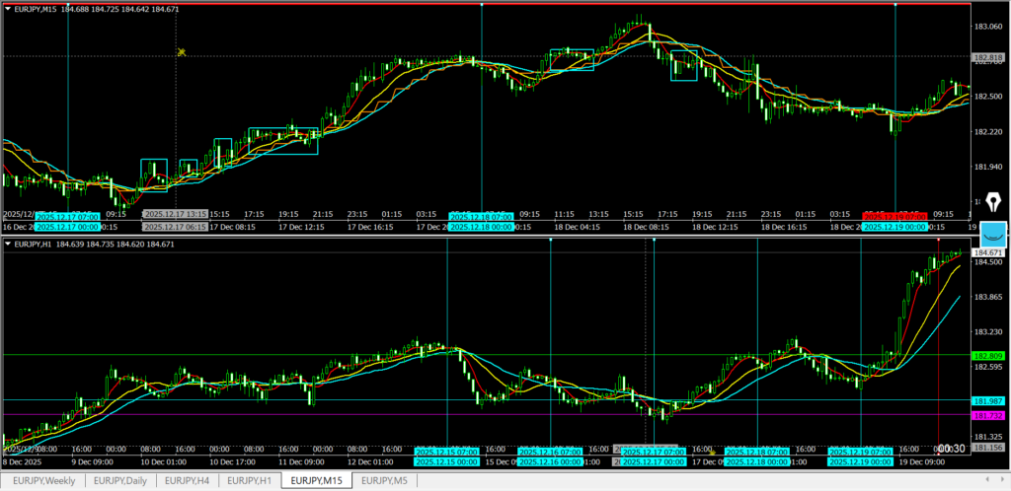Click the 181.987 cyan price label
The height and width of the screenshot is (491, 1011).
[x=988, y=401]
